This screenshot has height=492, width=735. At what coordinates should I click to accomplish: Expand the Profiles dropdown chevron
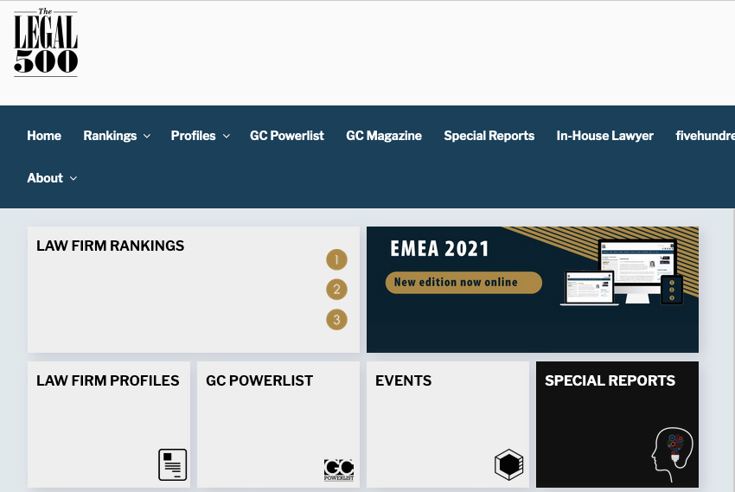[227, 137]
